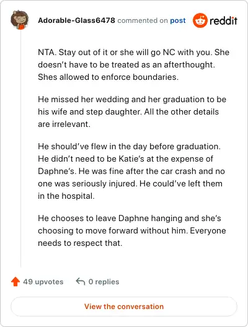The width and height of the screenshot is (248, 327).
Task: Click the final line "needs to respect that."
Action: [x=80, y=243]
